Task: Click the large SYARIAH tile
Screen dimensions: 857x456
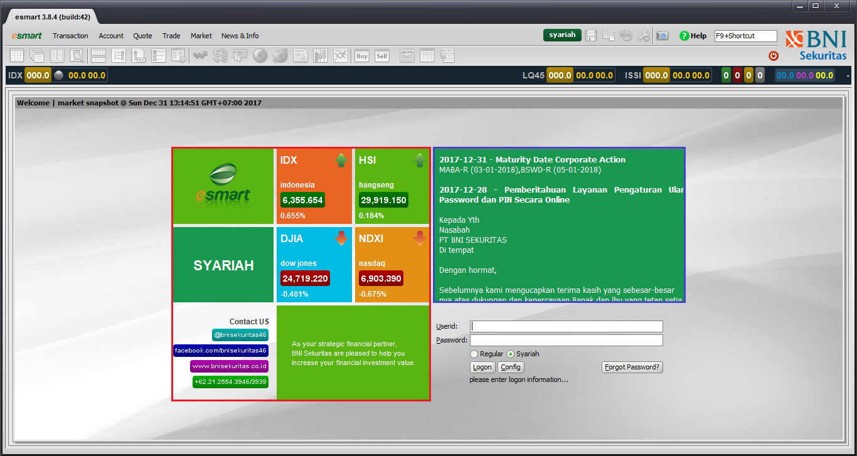Action: coord(223,265)
